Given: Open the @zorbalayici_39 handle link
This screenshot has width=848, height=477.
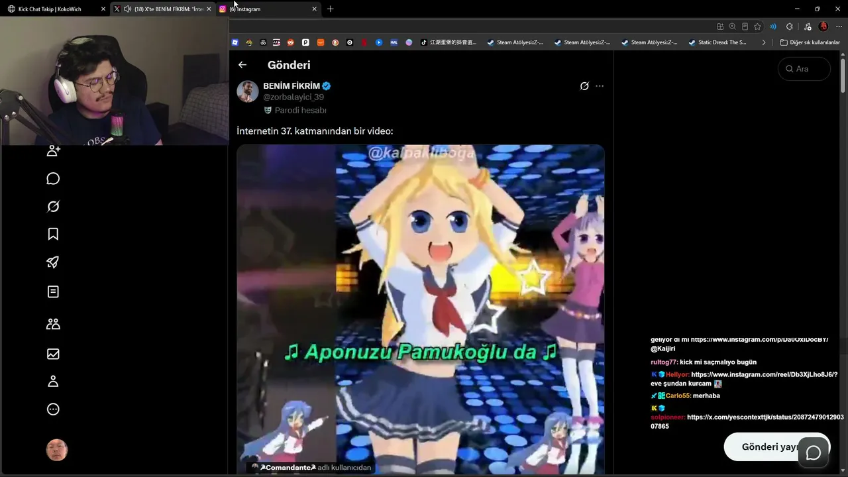Looking at the screenshot, I should coord(293,97).
